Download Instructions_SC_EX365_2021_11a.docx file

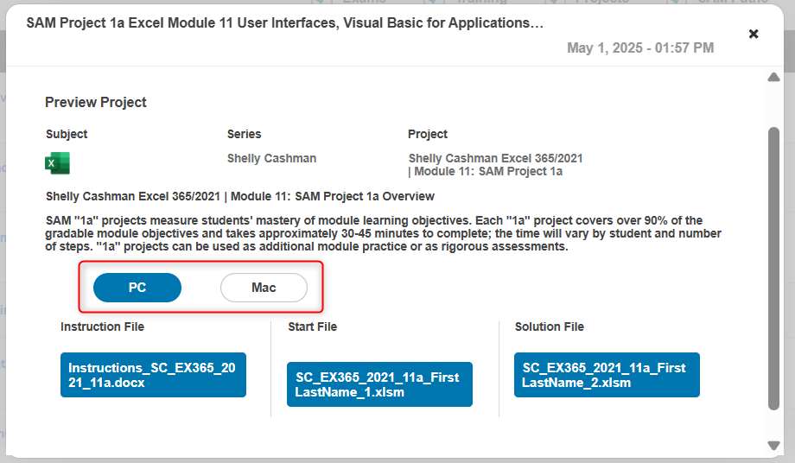[153, 375]
